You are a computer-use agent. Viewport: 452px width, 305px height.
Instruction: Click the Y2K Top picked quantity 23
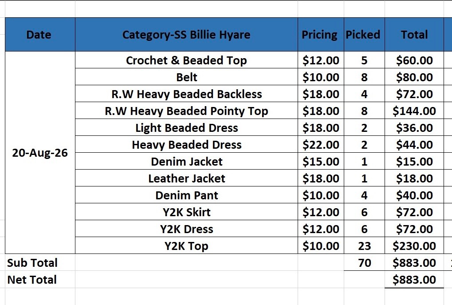[x=364, y=246]
